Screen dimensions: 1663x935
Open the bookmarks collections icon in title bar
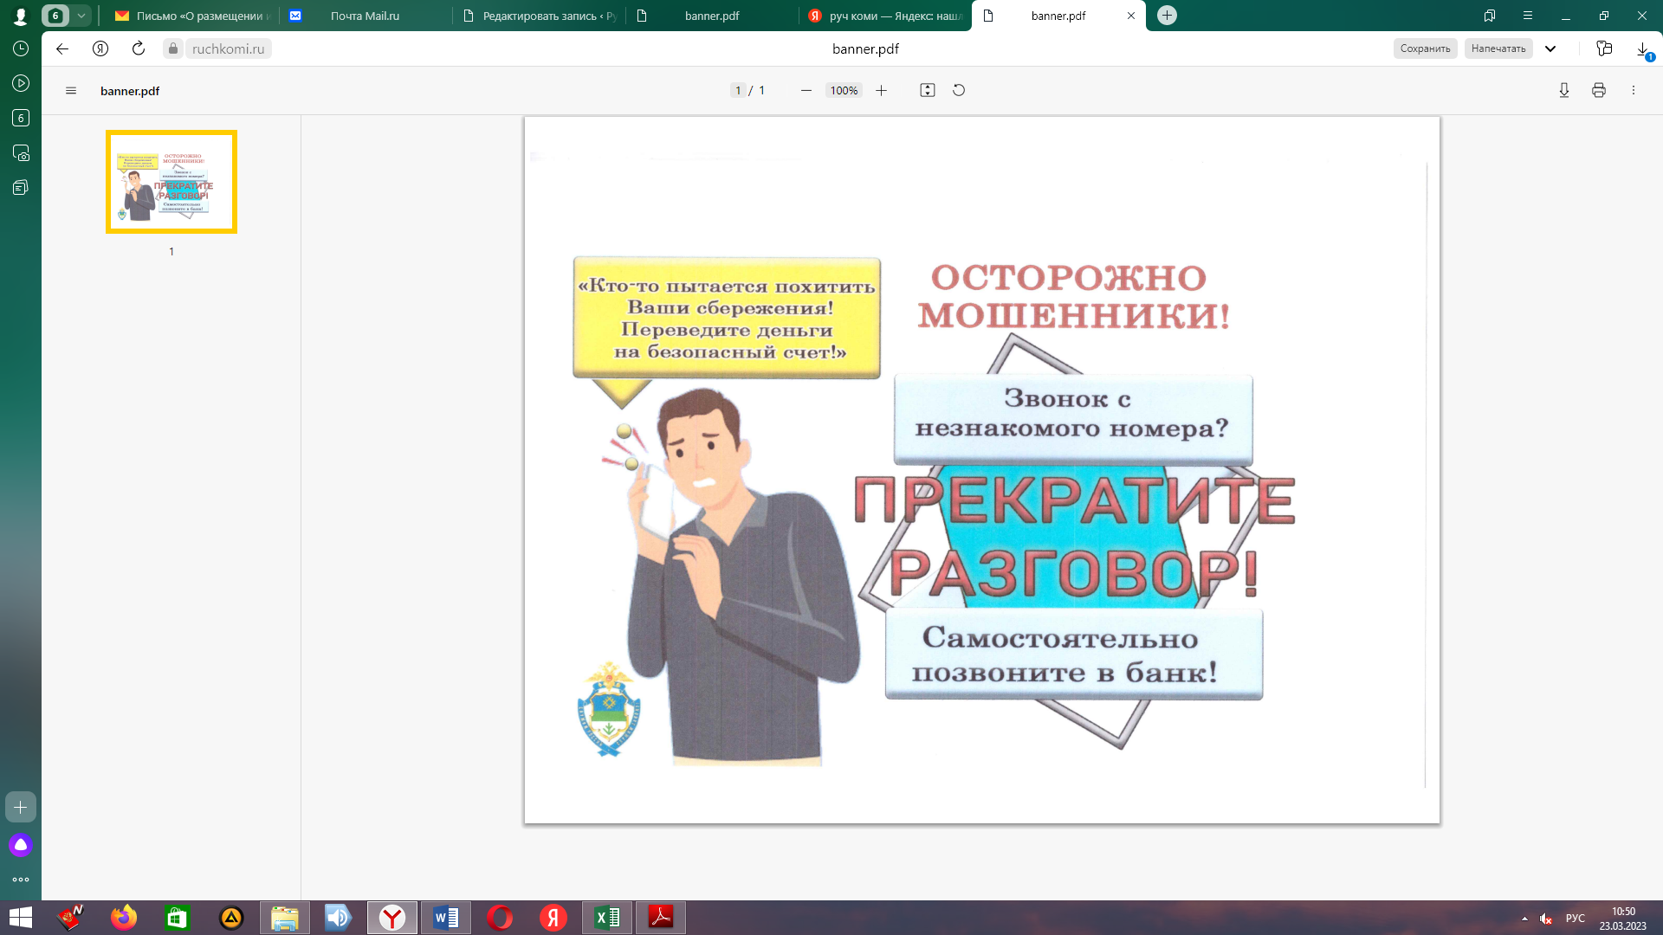tap(1490, 16)
